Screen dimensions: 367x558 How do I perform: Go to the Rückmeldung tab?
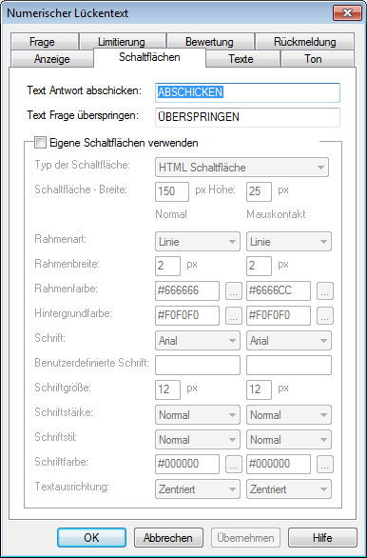coord(304,42)
